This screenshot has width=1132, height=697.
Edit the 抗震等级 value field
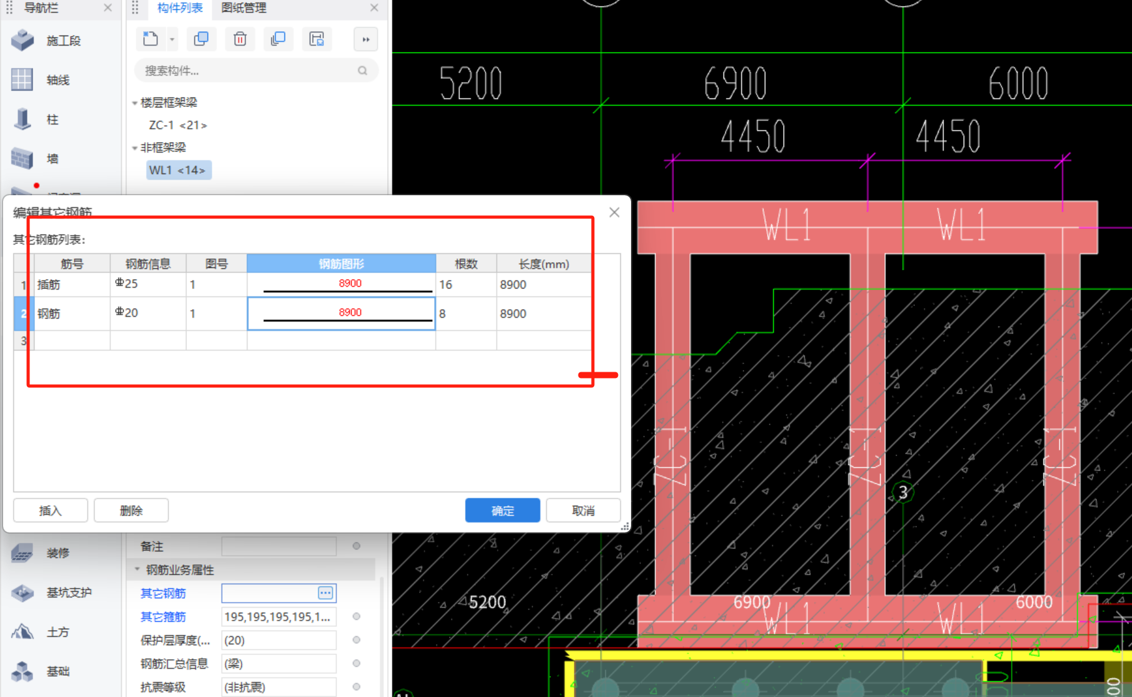pyautogui.click(x=279, y=687)
